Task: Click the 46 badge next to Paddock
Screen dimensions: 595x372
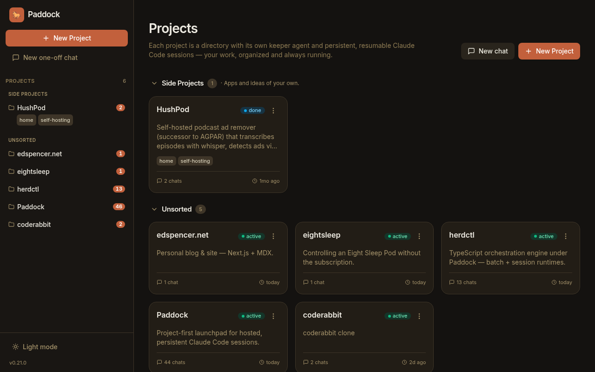Action: [x=119, y=207]
